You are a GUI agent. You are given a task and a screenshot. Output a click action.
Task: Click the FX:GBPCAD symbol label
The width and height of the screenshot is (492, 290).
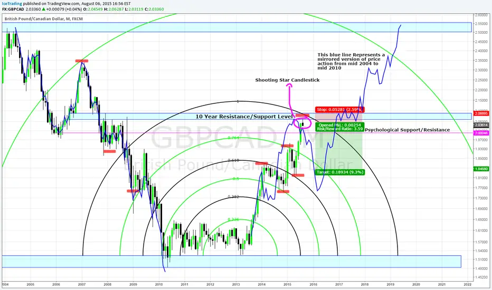coord(13,9)
